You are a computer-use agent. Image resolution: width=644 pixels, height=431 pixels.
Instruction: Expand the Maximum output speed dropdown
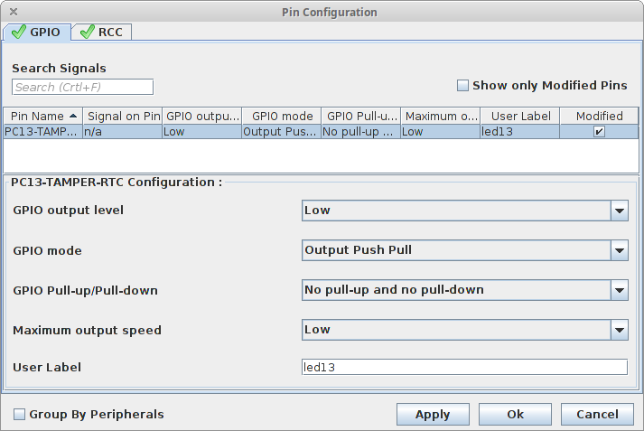tap(465, 330)
